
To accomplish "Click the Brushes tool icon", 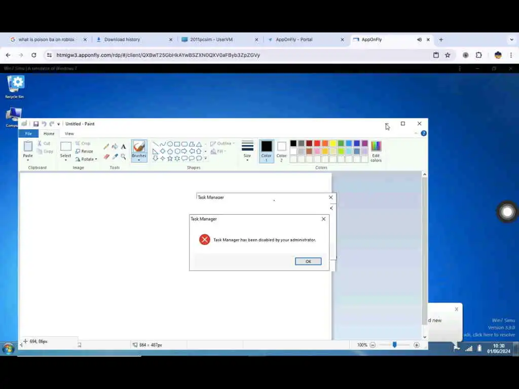I will point(139,146).
